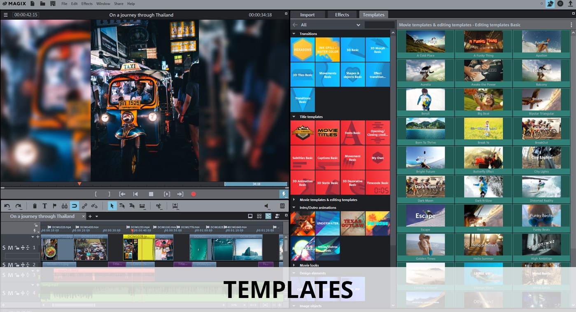The height and width of the screenshot is (312, 576).
Task: Set a marker with the flag icon
Action: tap(54, 206)
